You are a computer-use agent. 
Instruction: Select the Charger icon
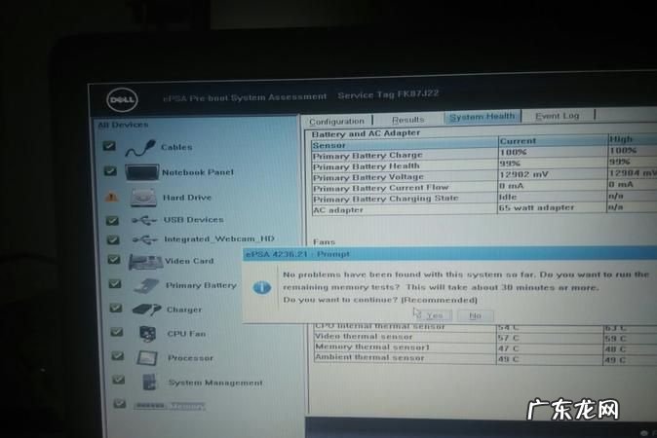(146, 310)
